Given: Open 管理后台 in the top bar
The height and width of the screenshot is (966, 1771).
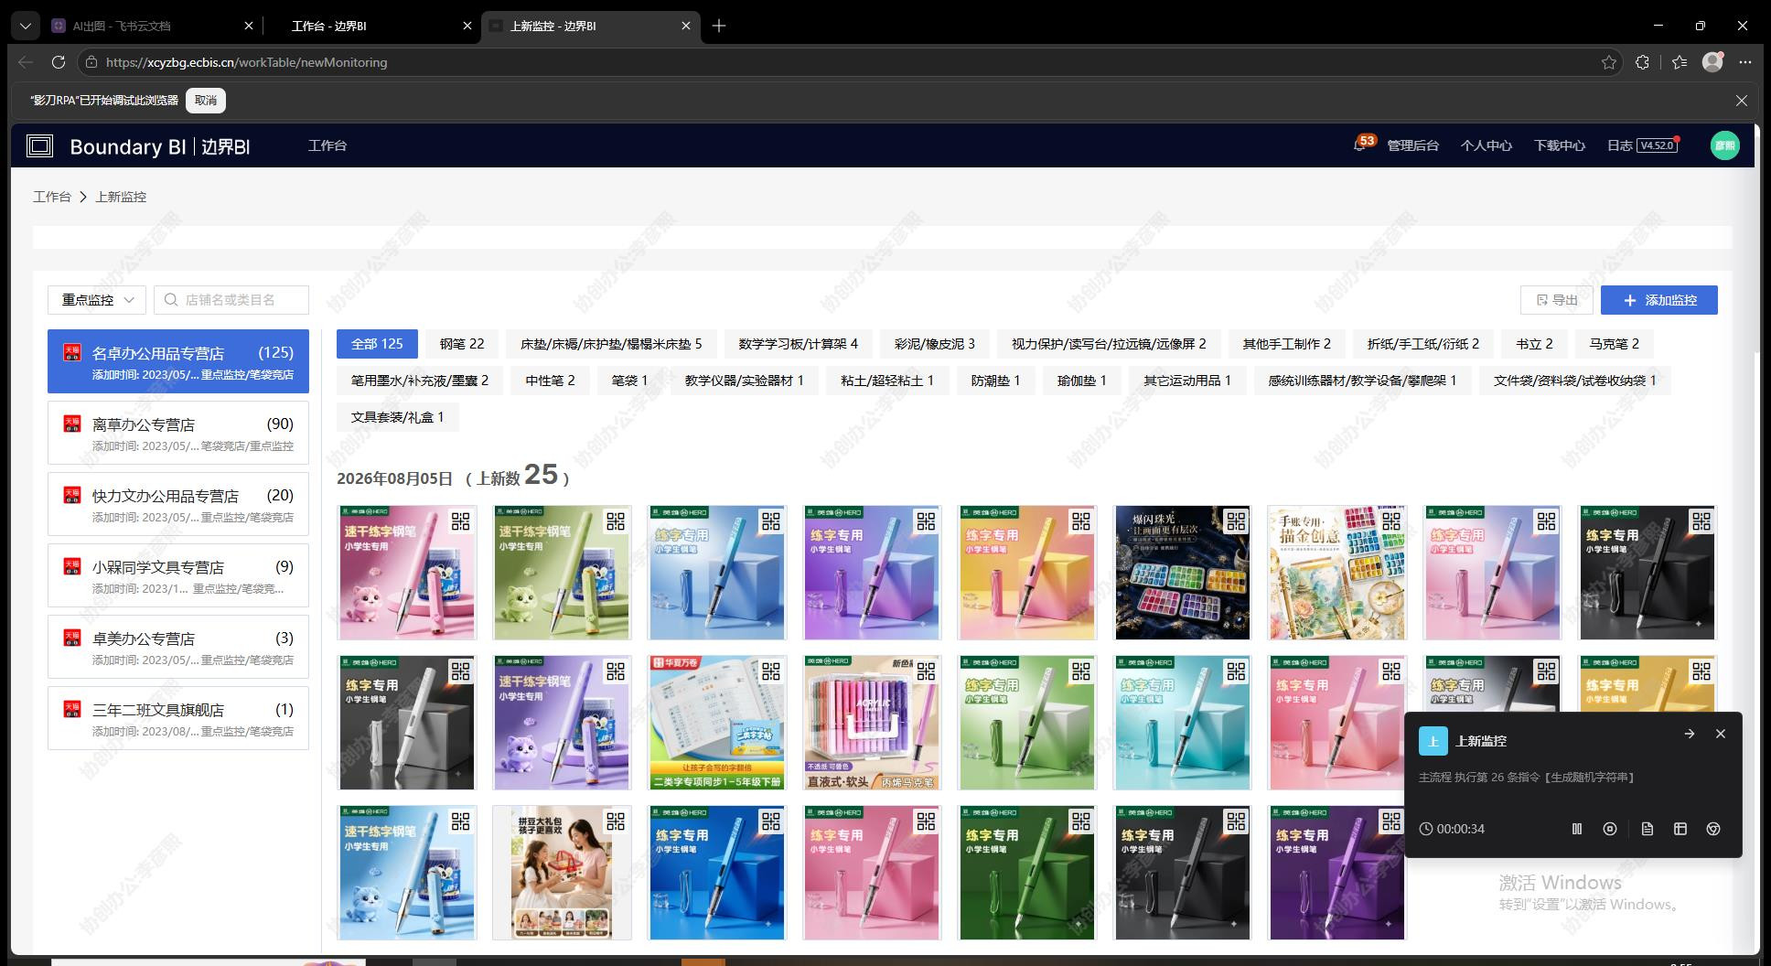Looking at the screenshot, I should click(1413, 145).
